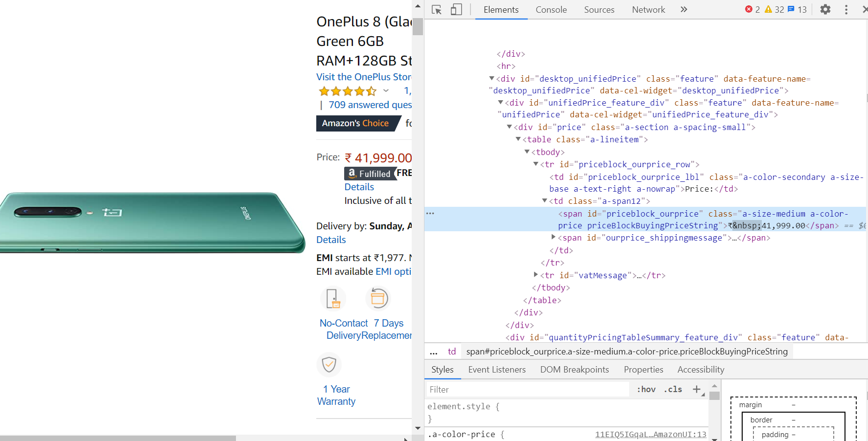Toggle the device toolbar icon
Image resolution: width=868 pixels, height=441 pixels.
pyautogui.click(x=456, y=10)
